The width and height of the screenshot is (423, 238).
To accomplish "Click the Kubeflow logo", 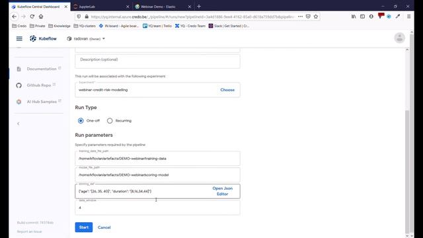I will point(43,38).
